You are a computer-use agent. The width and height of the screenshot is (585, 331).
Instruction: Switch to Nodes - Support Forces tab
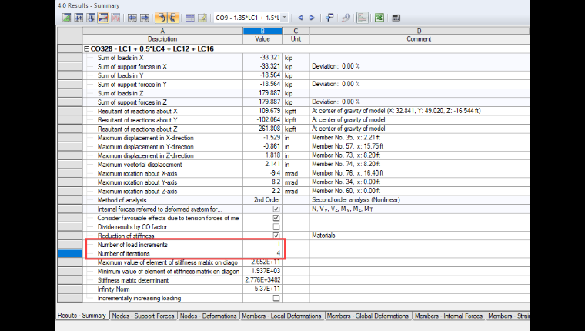[x=143, y=316]
